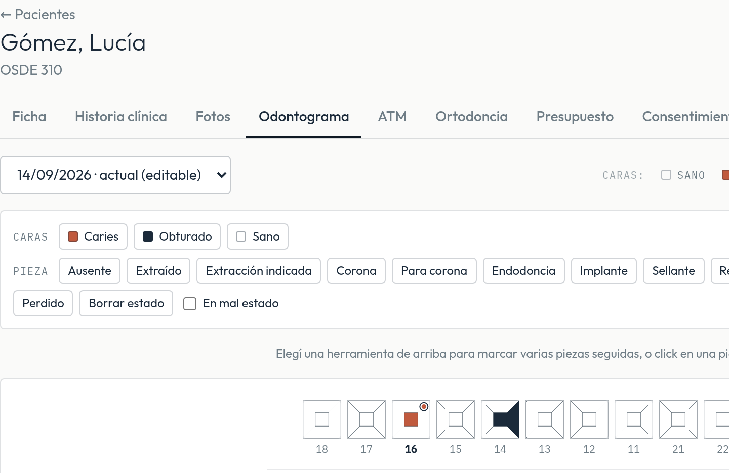Image resolution: width=729 pixels, height=473 pixels.
Task: Select the Endodoncia tool
Action: [524, 271]
